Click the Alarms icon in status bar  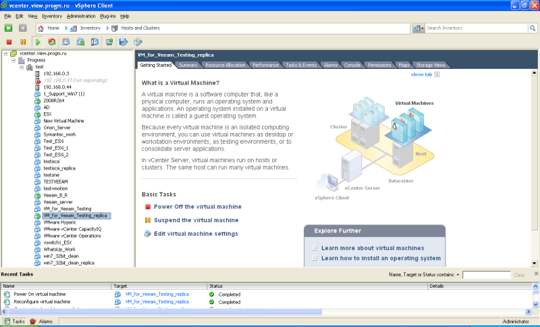tap(33, 321)
